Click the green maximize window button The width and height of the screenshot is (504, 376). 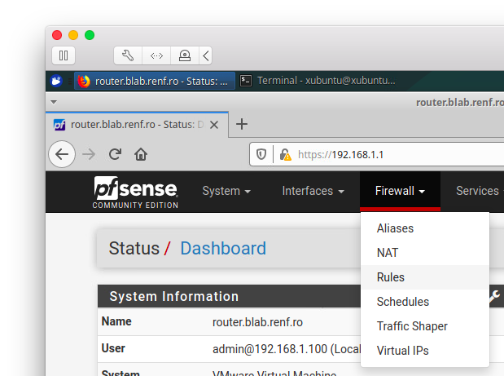[90, 35]
